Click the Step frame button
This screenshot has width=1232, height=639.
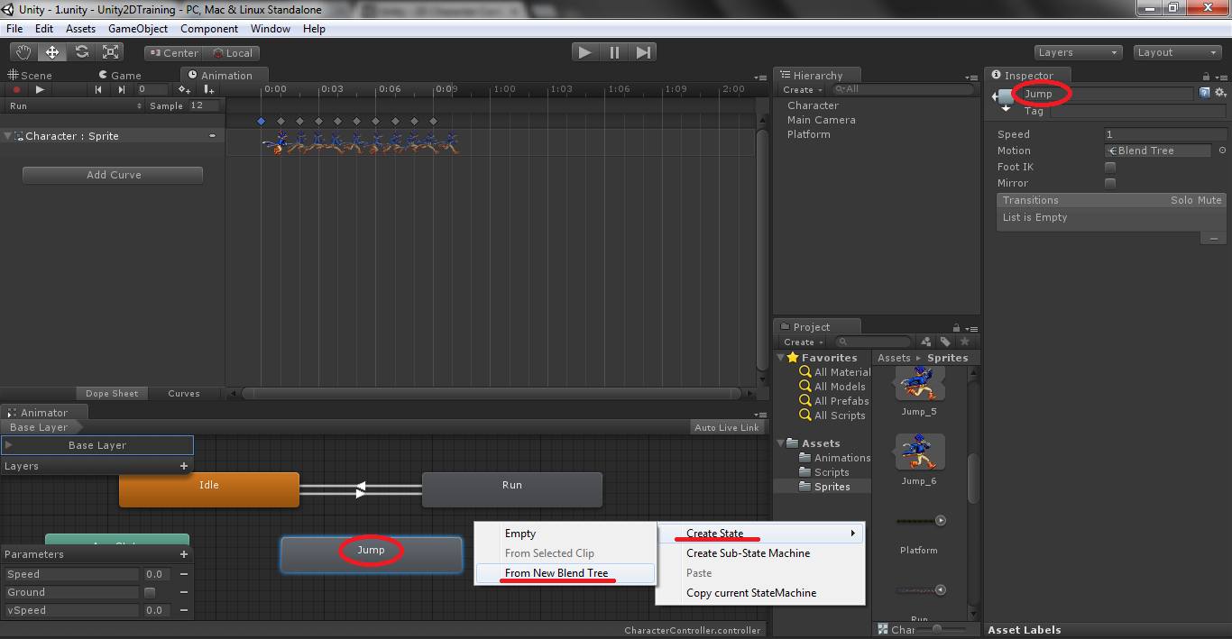pos(643,52)
